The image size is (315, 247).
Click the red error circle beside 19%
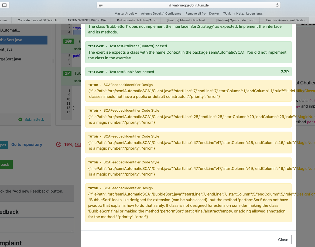tap(59, 144)
